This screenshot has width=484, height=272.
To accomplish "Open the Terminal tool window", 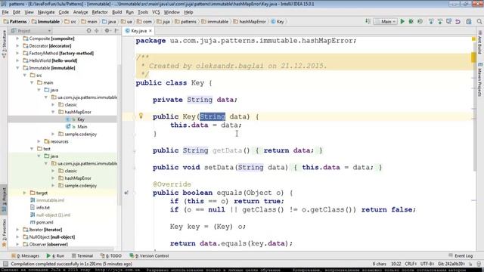I will click(82, 255).
